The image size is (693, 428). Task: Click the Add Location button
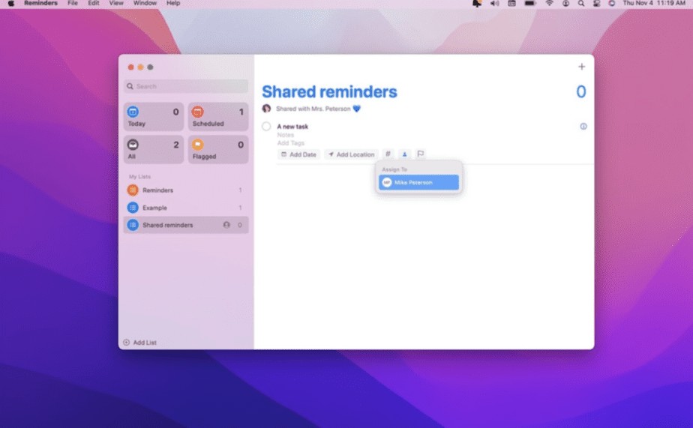pyautogui.click(x=351, y=154)
